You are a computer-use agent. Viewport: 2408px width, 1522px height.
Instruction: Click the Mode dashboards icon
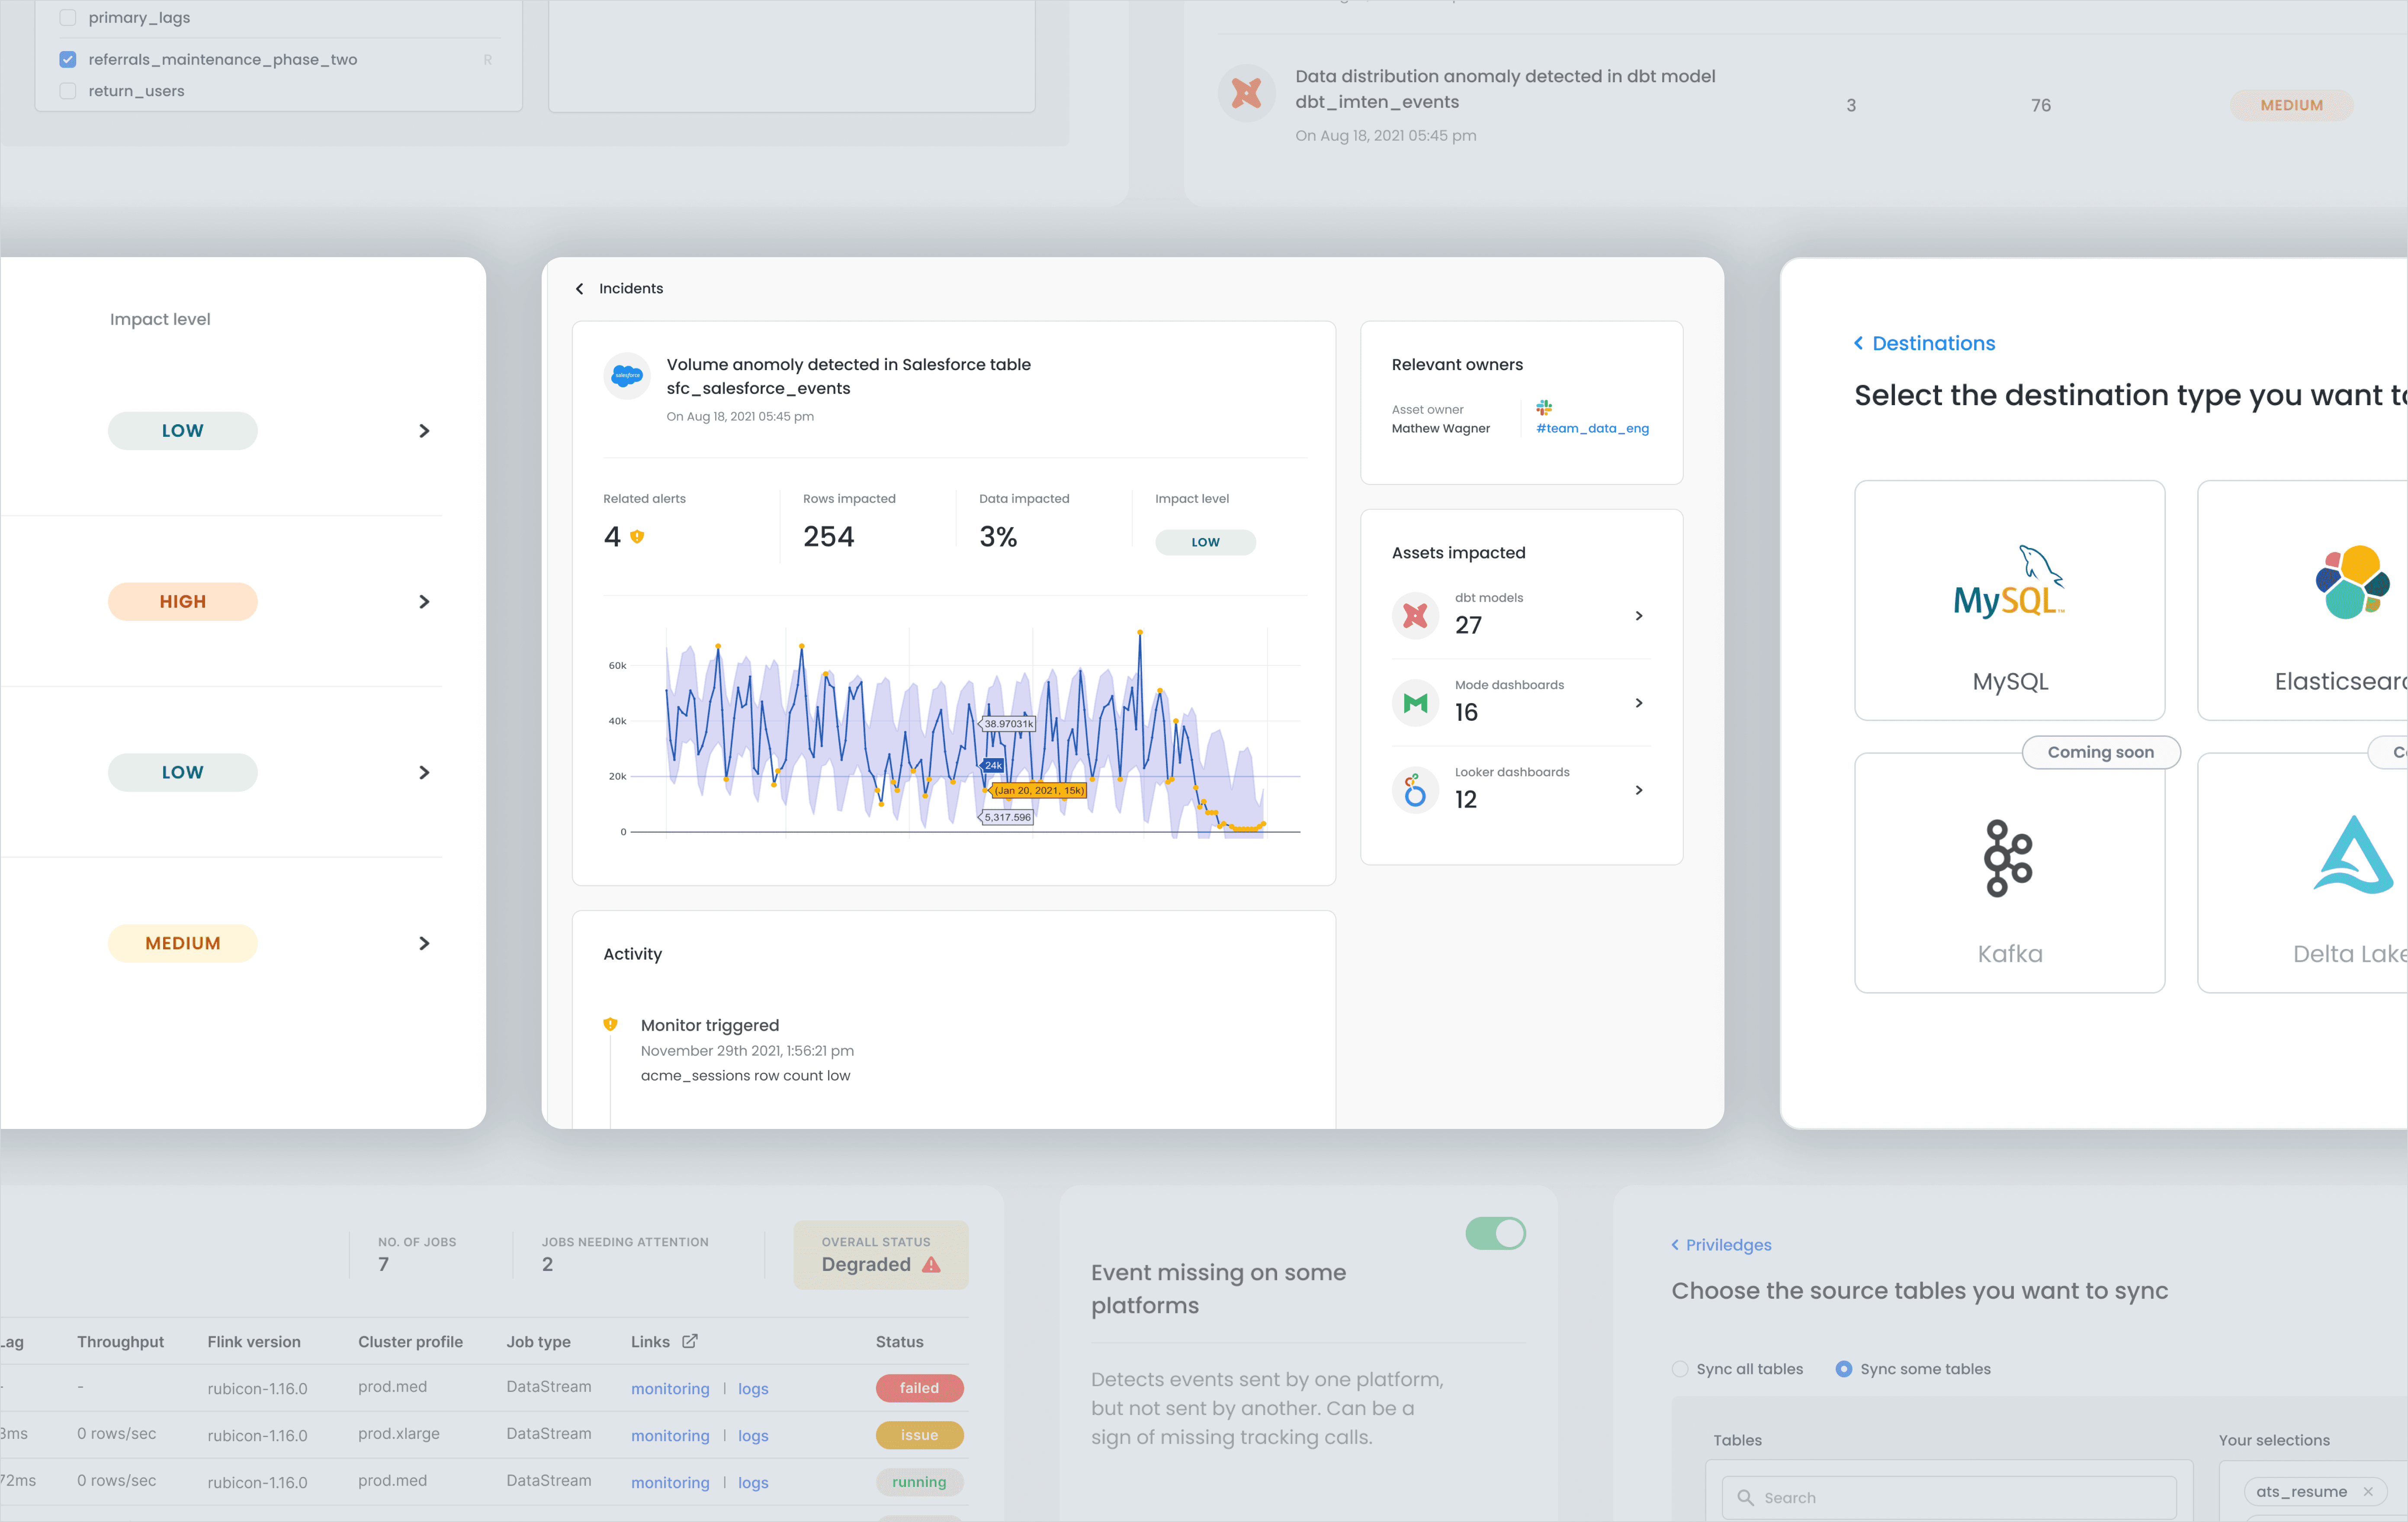coord(1415,703)
